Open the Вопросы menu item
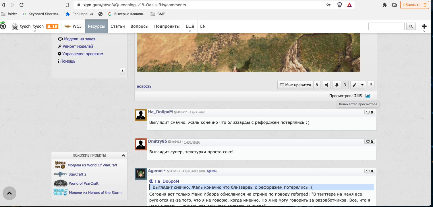 [140, 26]
